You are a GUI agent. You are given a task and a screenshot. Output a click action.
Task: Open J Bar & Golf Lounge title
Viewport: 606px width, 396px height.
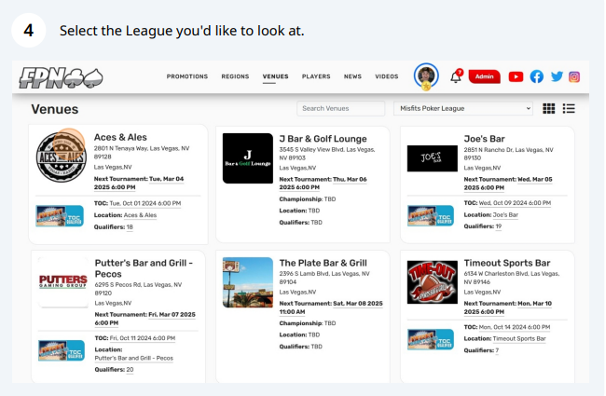324,139
